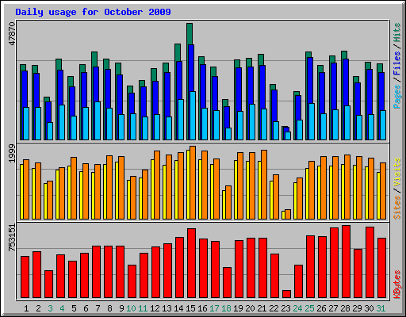Click day label 22 on the x-axis

(x=274, y=308)
